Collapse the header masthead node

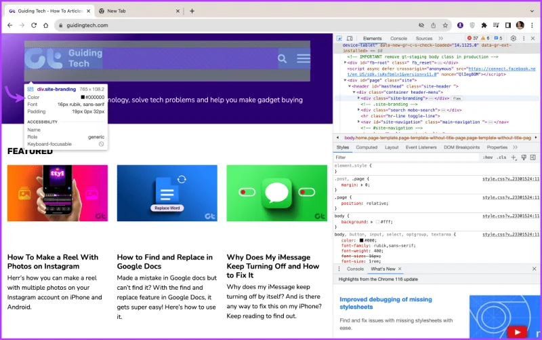pyautogui.click(x=350, y=86)
